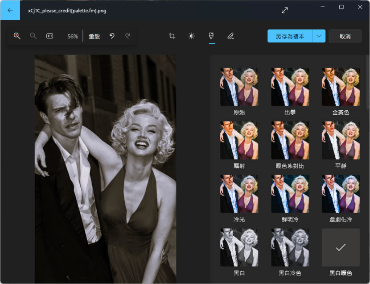Viewport: 370px width, 284px height.
Task: Click the expand to fullscreen arrows icon
Action: (284, 10)
